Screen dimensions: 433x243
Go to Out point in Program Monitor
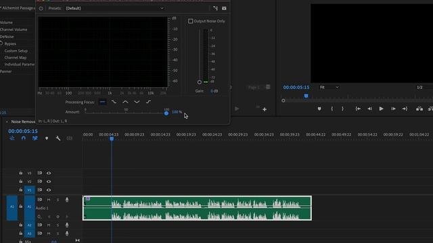pos(405,109)
